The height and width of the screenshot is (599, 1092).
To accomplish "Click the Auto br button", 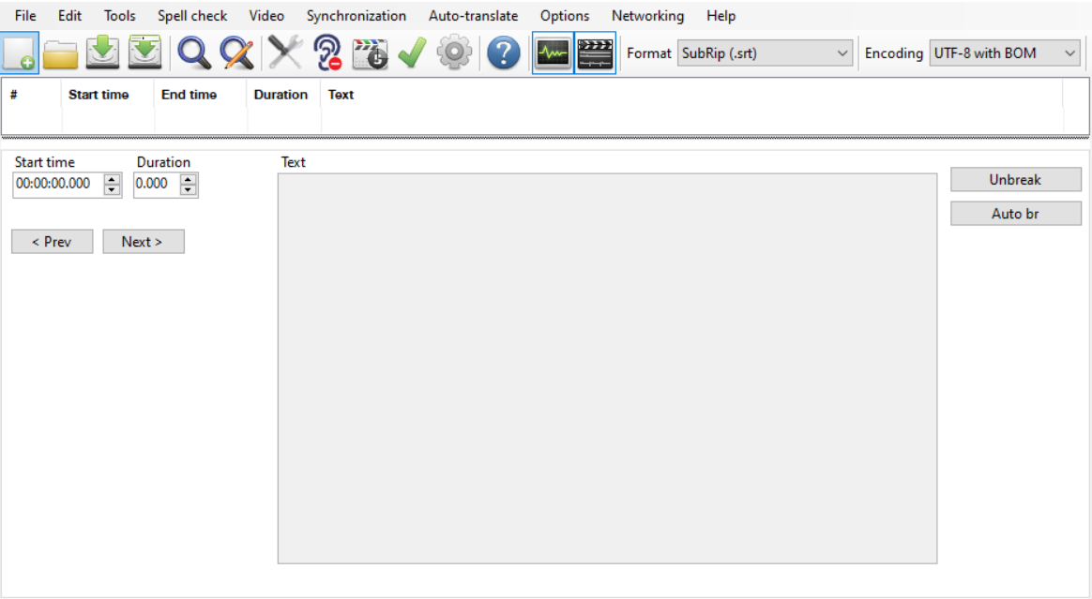I will 1015,214.
